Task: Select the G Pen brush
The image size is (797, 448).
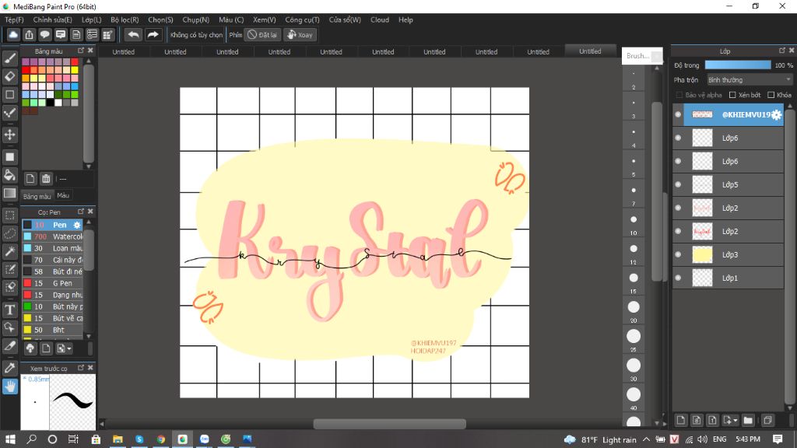Action: click(x=52, y=283)
